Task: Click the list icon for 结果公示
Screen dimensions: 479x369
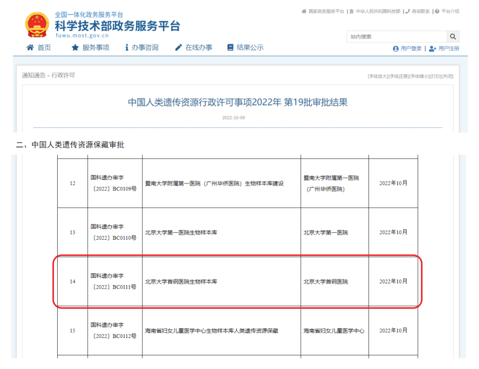Action: (x=230, y=47)
